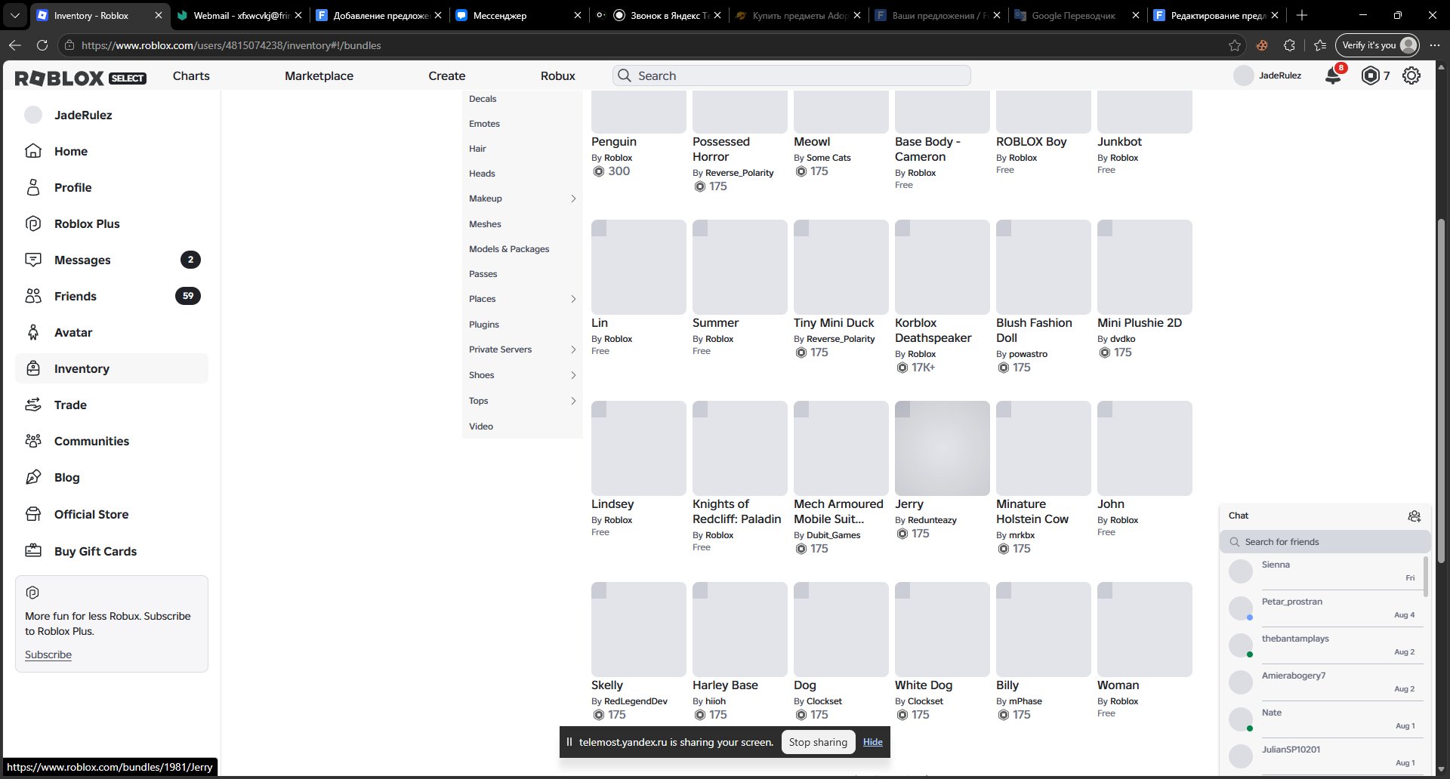Expand the Shoes category chevron
1450x779 pixels.
[573, 375]
